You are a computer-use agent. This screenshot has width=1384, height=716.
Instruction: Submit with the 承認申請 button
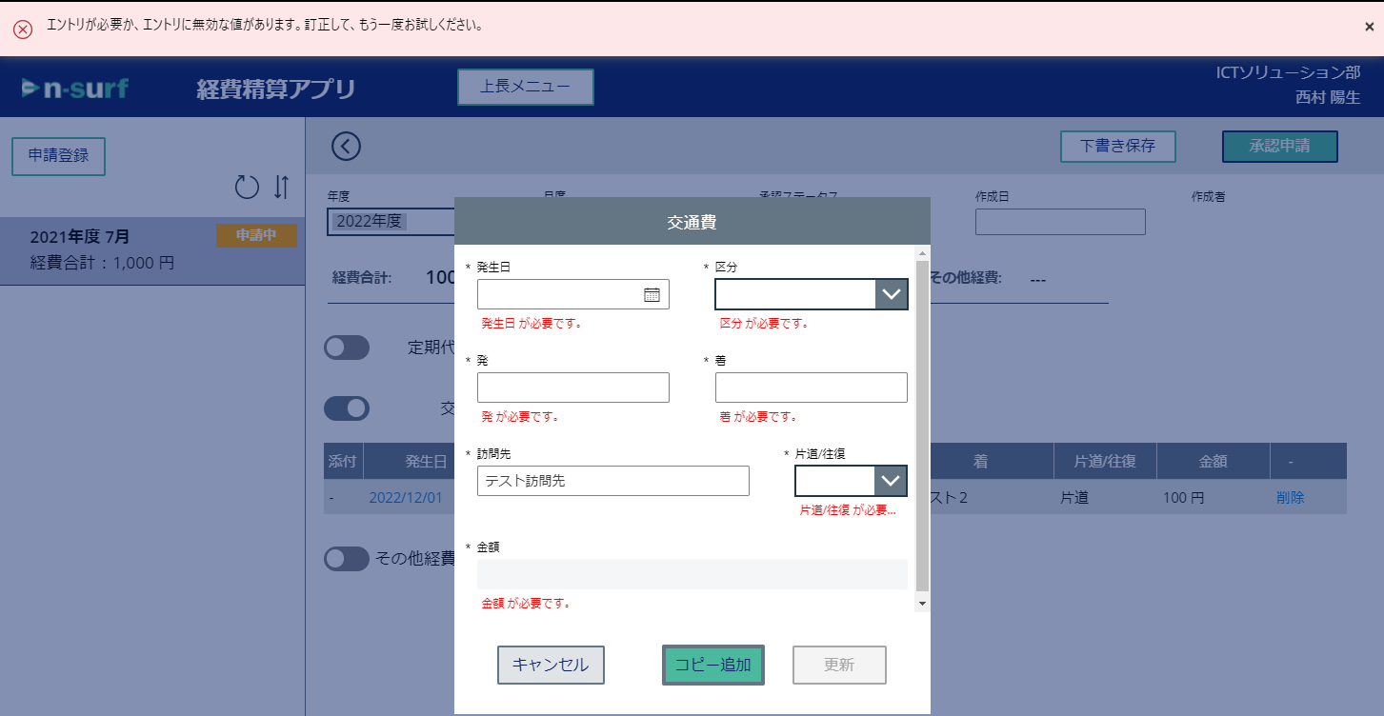(1280, 147)
